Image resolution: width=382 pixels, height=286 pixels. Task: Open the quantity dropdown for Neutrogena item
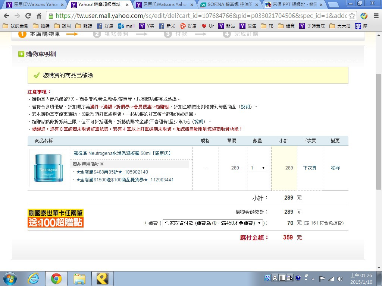tap(258, 168)
